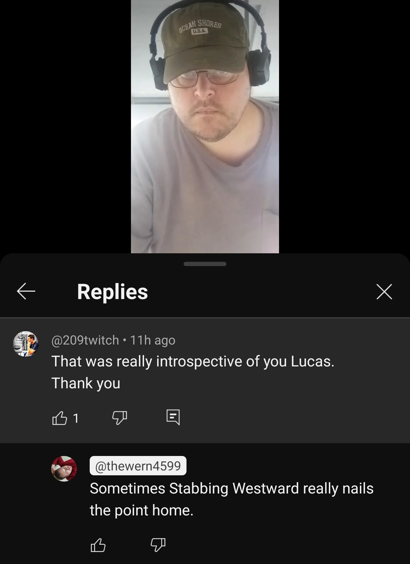Tap the @thewern4599 mention chip
410x564 pixels.
(x=138, y=466)
